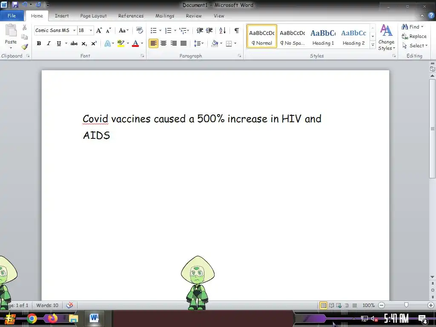Switch to the Page Layout tab
436x327 pixels.
(93, 16)
